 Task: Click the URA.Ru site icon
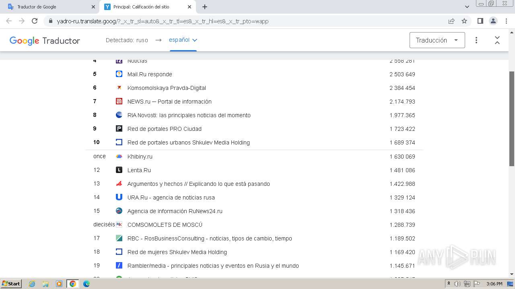(119, 197)
